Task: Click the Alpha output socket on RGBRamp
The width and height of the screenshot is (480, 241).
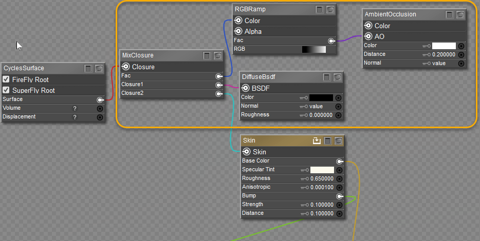Action: [x=238, y=31]
